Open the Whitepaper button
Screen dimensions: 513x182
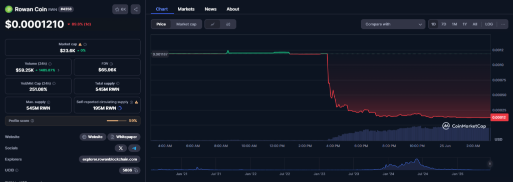point(124,137)
